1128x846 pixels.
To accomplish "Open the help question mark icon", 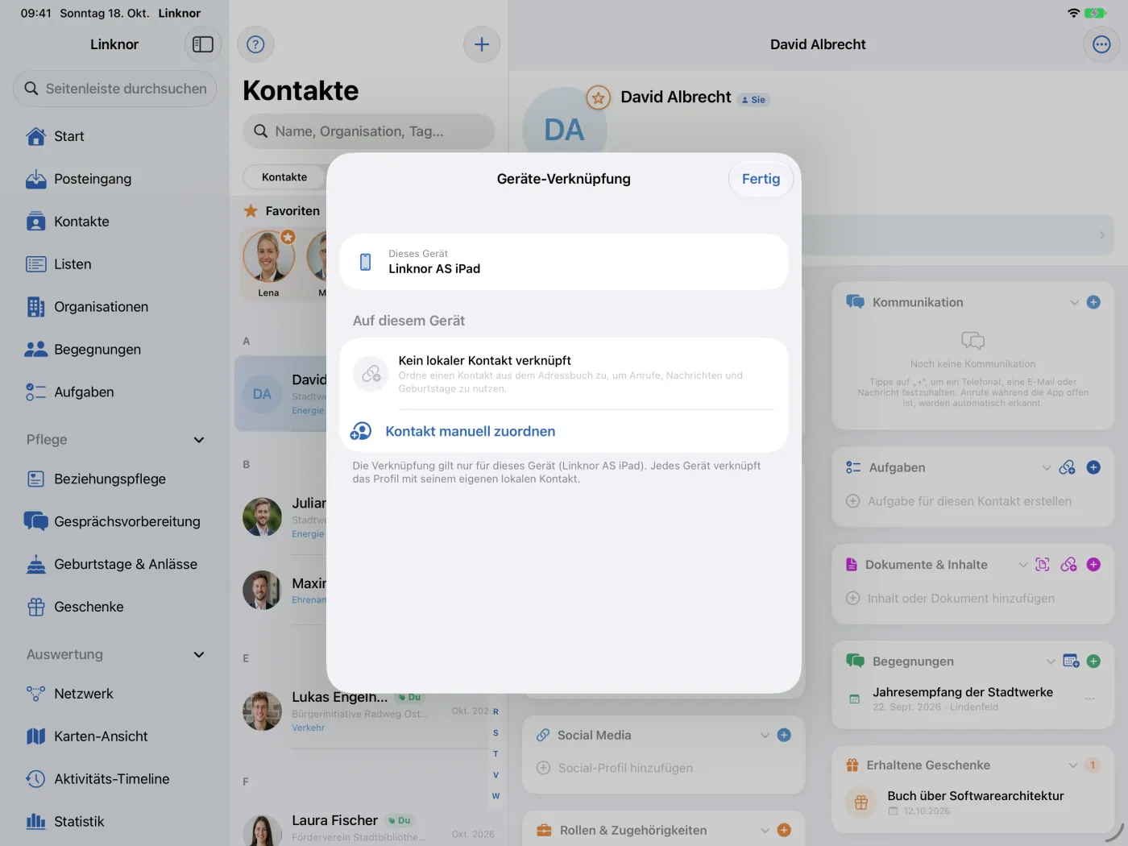I will (x=255, y=44).
